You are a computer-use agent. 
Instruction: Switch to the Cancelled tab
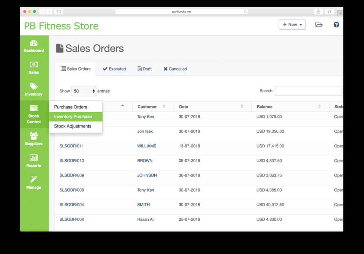(175, 68)
